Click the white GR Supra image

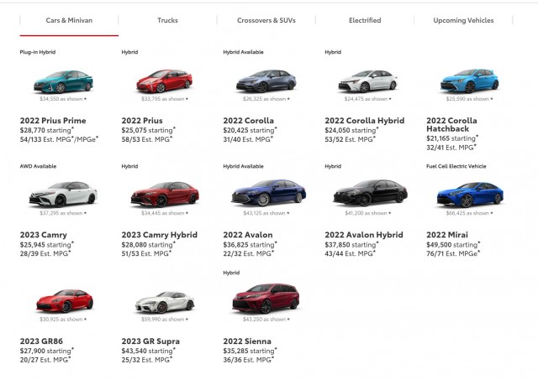tap(165, 302)
